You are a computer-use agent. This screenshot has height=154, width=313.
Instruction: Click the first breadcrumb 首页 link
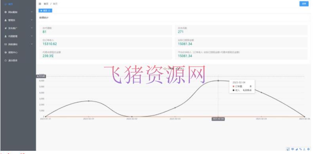46,4
